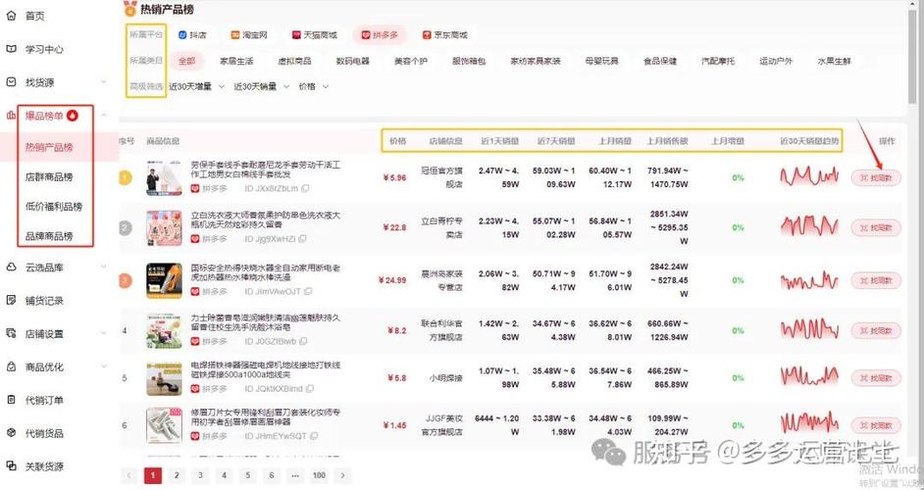Expand 店铺设置 sidebar chevron
Image resolution: width=924 pixels, height=490 pixels.
pyautogui.click(x=104, y=333)
